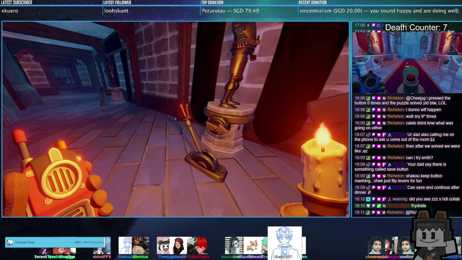Click the "RECENT DONATION" heading
The width and height of the screenshot is (462, 260).
(313, 3)
